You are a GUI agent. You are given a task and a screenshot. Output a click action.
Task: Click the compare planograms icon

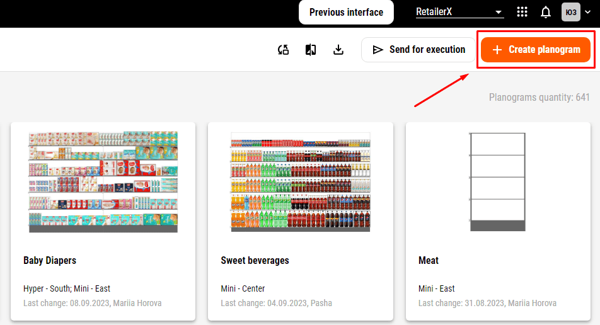[x=311, y=50]
